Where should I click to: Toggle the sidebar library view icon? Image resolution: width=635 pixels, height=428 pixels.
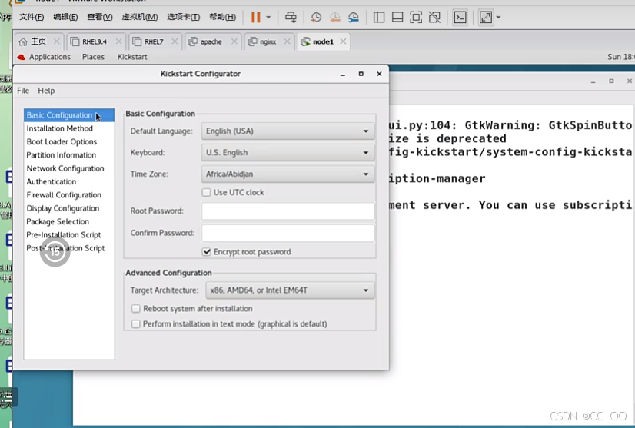[379, 18]
